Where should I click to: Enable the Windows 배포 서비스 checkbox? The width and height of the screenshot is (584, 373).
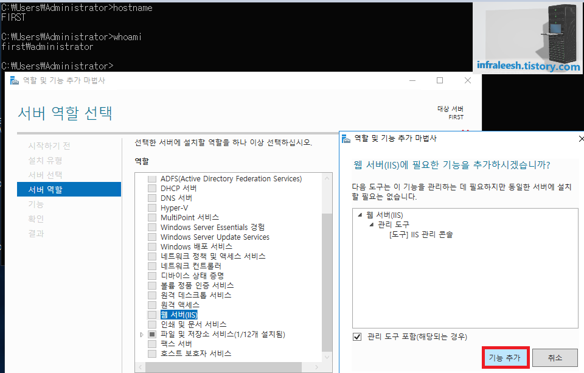coord(152,246)
